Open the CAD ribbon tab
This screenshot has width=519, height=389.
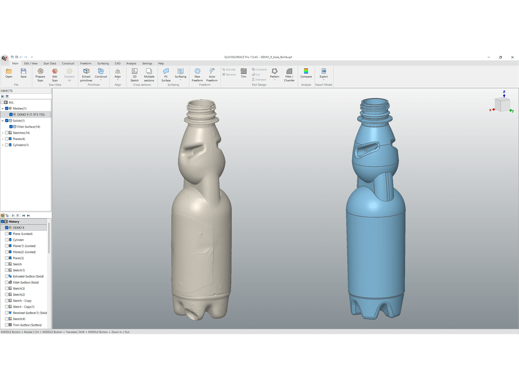tap(118, 63)
